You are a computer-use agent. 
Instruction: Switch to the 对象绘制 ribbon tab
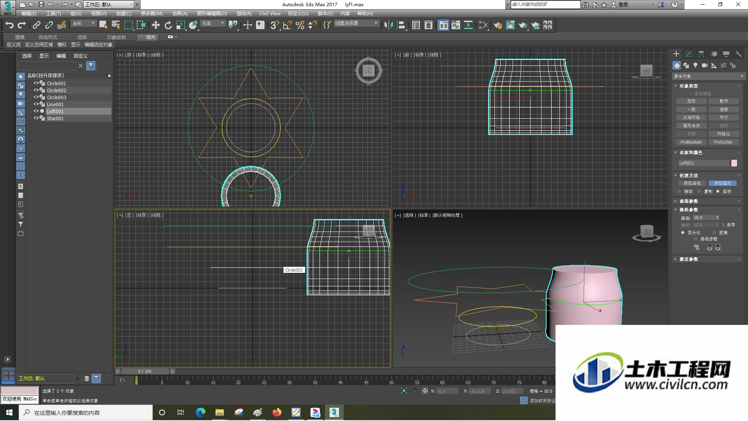click(x=116, y=37)
